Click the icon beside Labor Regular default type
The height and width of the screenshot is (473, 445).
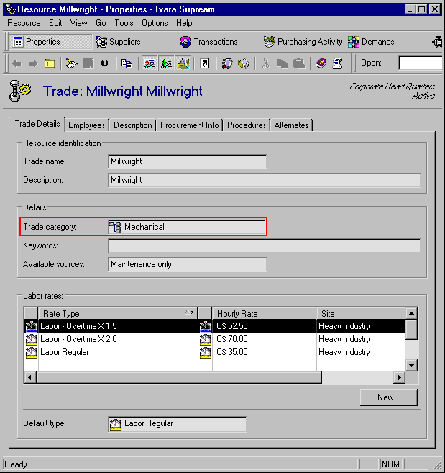pyautogui.click(x=116, y=424)
